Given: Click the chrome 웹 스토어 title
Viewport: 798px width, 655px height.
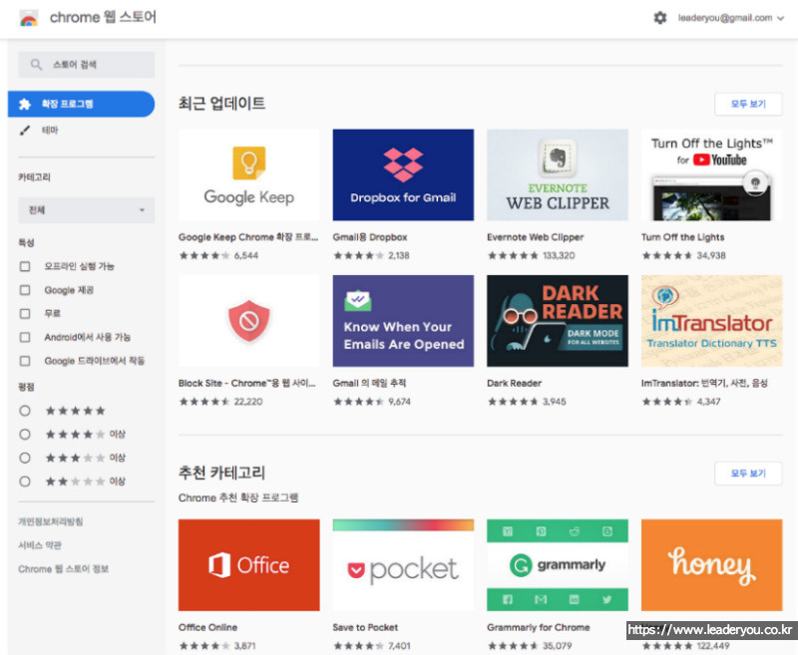Looking at the screenshot, I should pos(103,17).
